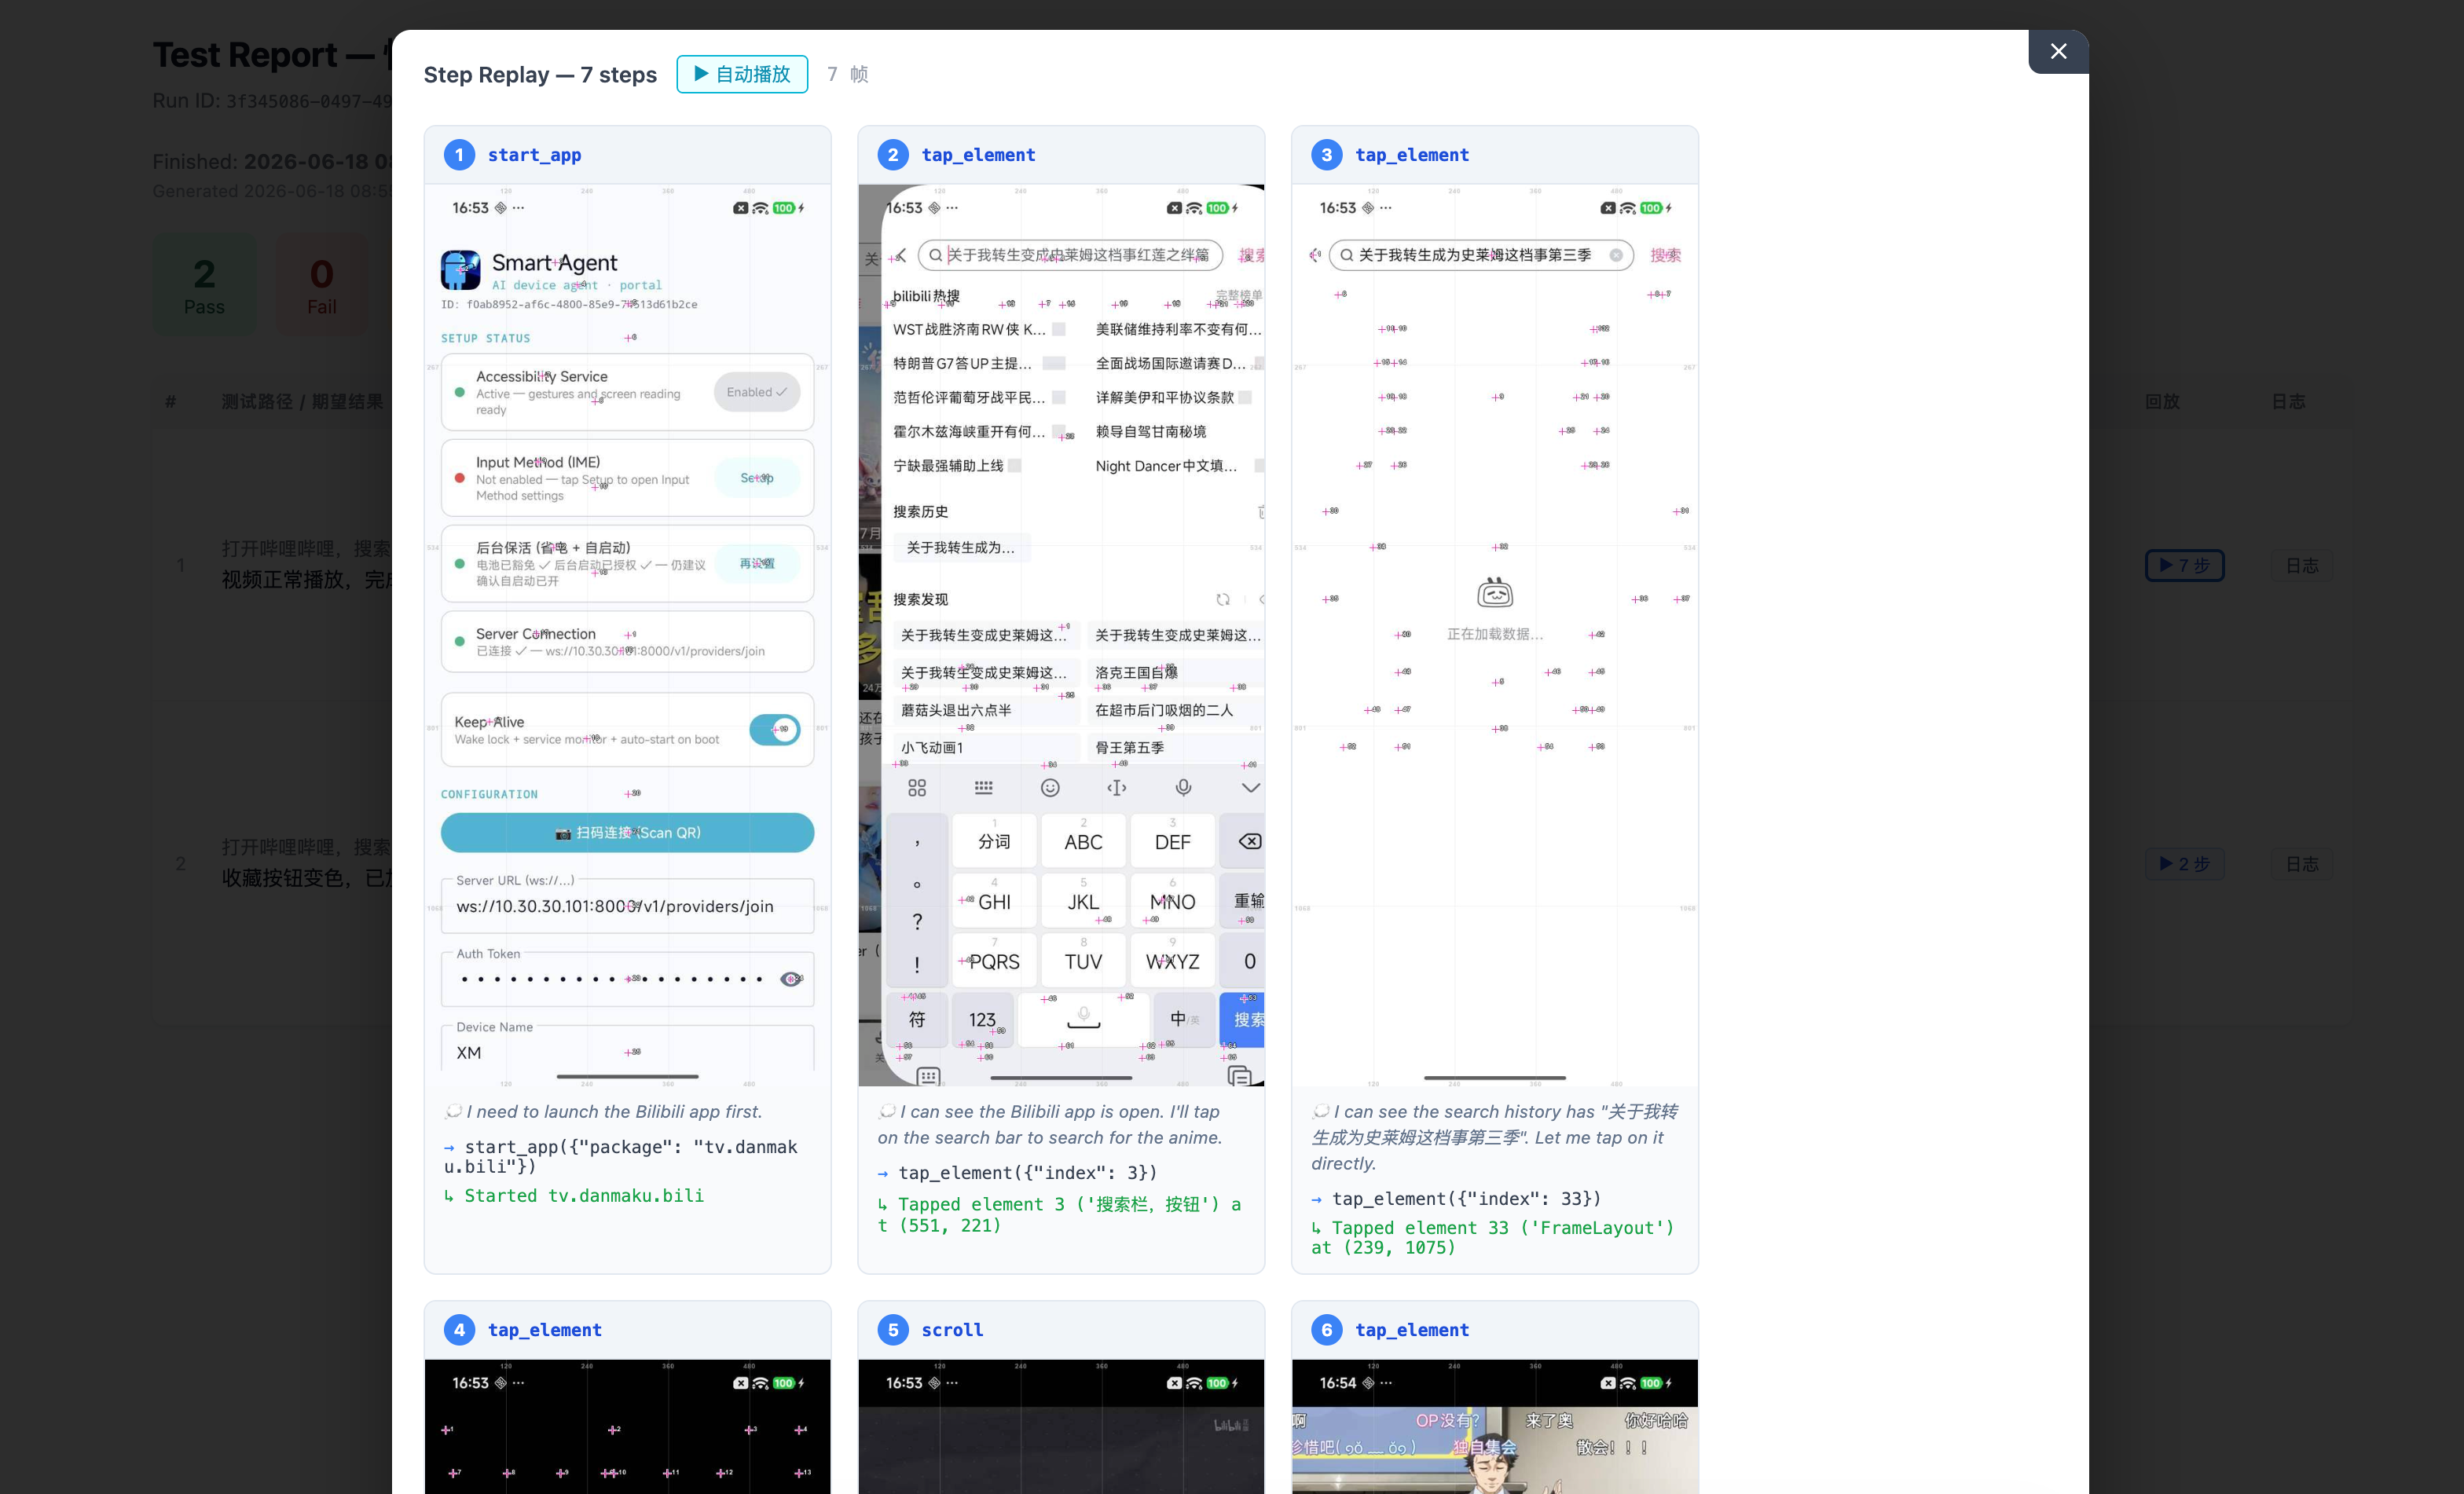Click the loading mascot icon in step 3

coord(1495,593)
